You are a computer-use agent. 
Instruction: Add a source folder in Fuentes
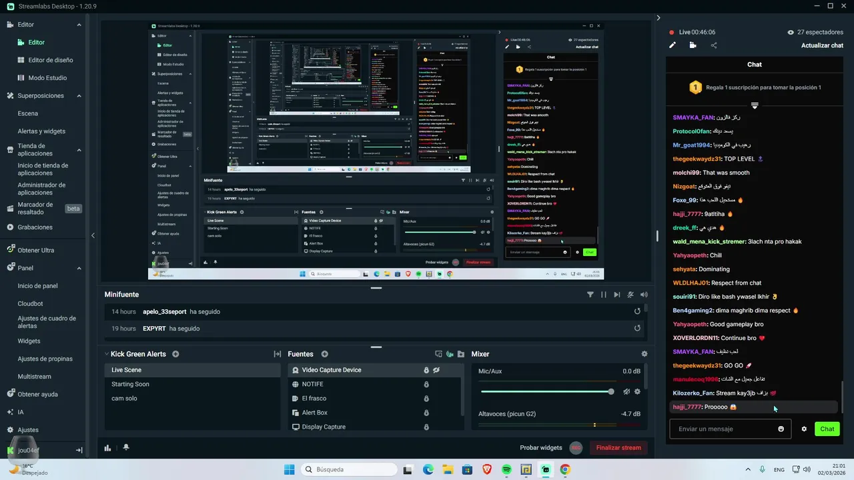(x=461, y=354)
